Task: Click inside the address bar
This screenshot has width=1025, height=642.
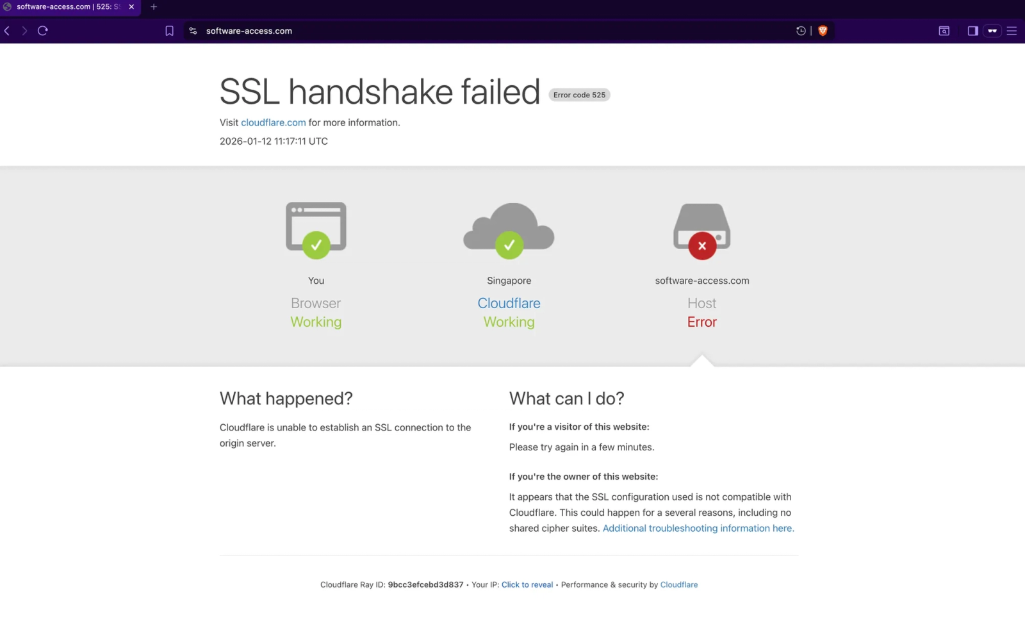Action: tap(384, 30)
